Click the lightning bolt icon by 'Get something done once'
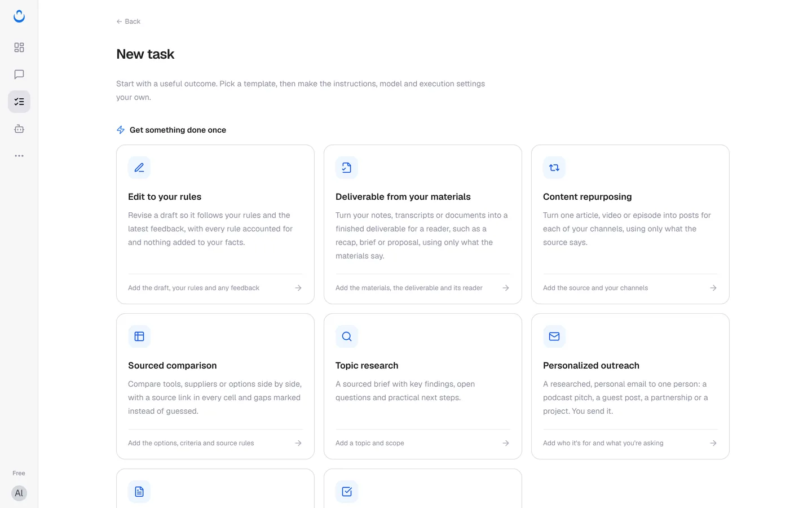Screen dimensions: 812x508 (x=121, y=130)
